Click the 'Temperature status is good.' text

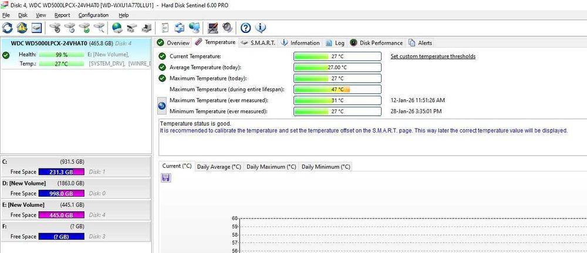click(195, 123)
